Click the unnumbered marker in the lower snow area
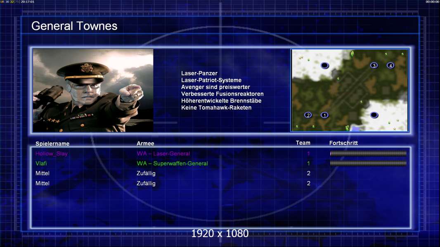Screen dimensions: 440x247 (374, 115)
